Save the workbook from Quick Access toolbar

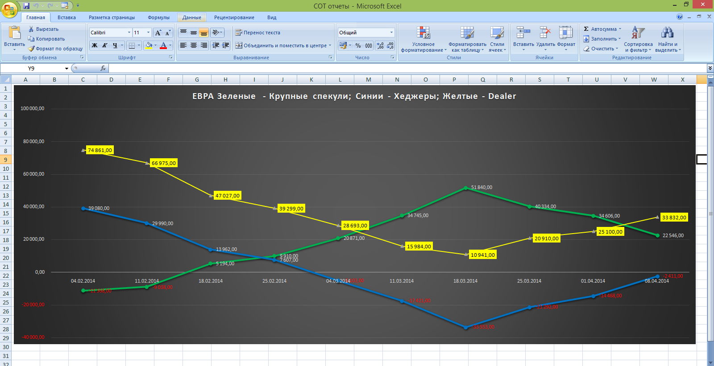pyautogui.click(x=26, y=6)
